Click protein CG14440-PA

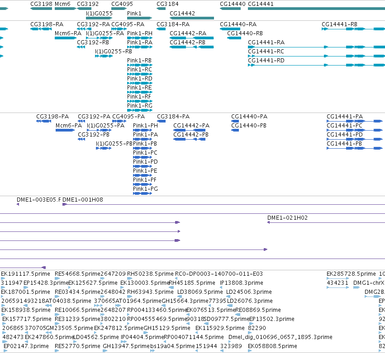[249, 117]
